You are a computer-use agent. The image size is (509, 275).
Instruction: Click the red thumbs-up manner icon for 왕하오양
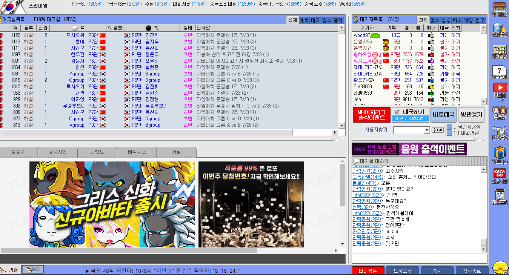point(431,55)
